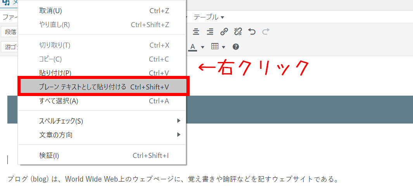This screenshot has height=194, width=413.
Task: Click the table grid icon
Action: [215, 46]
